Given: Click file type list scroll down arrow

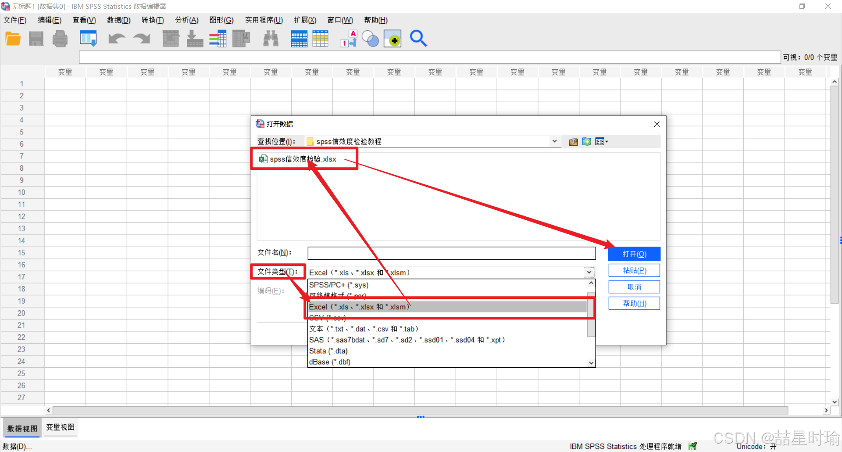Looking at the screenshot, I should coord(591,363).
